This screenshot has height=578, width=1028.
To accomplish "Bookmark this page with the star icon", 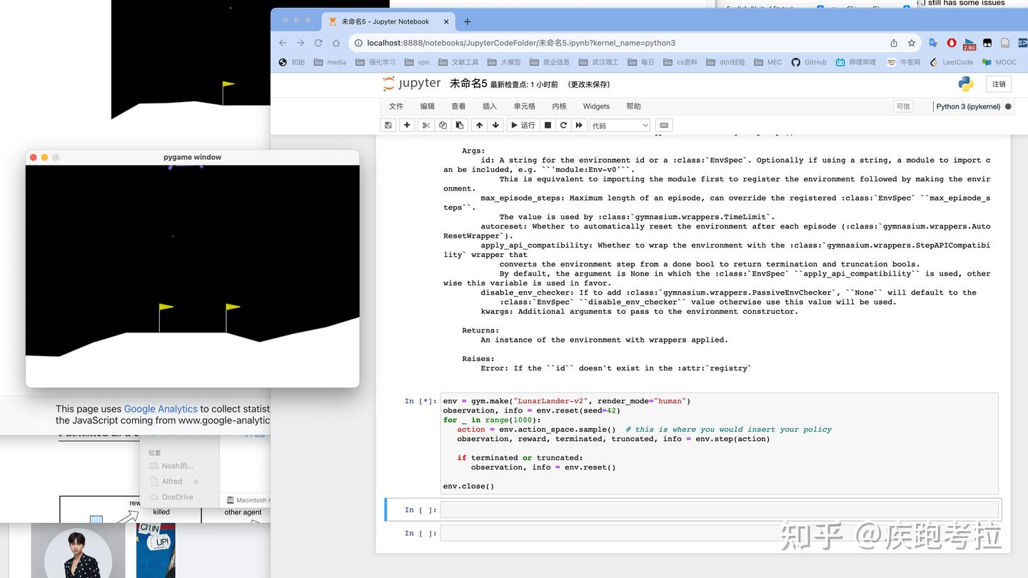I will pos(912,43).
